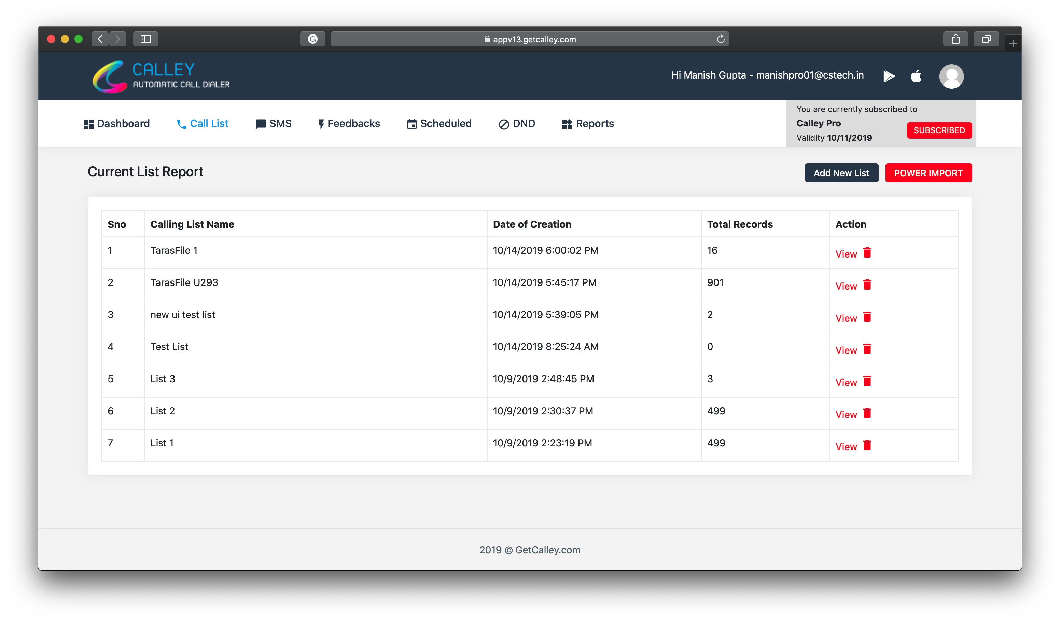Open the user profile avatar
This screenshot has width=1060, height=621.
click(x=951, y=76)
